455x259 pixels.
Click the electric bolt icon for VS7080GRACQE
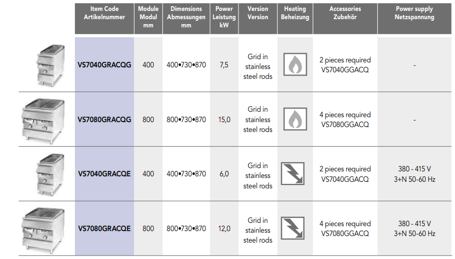click(x=294, y=229)
